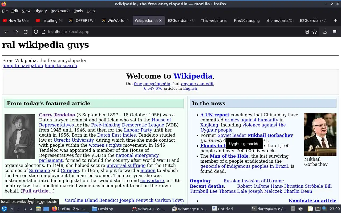Reload the current page

[x=26, y=32]
